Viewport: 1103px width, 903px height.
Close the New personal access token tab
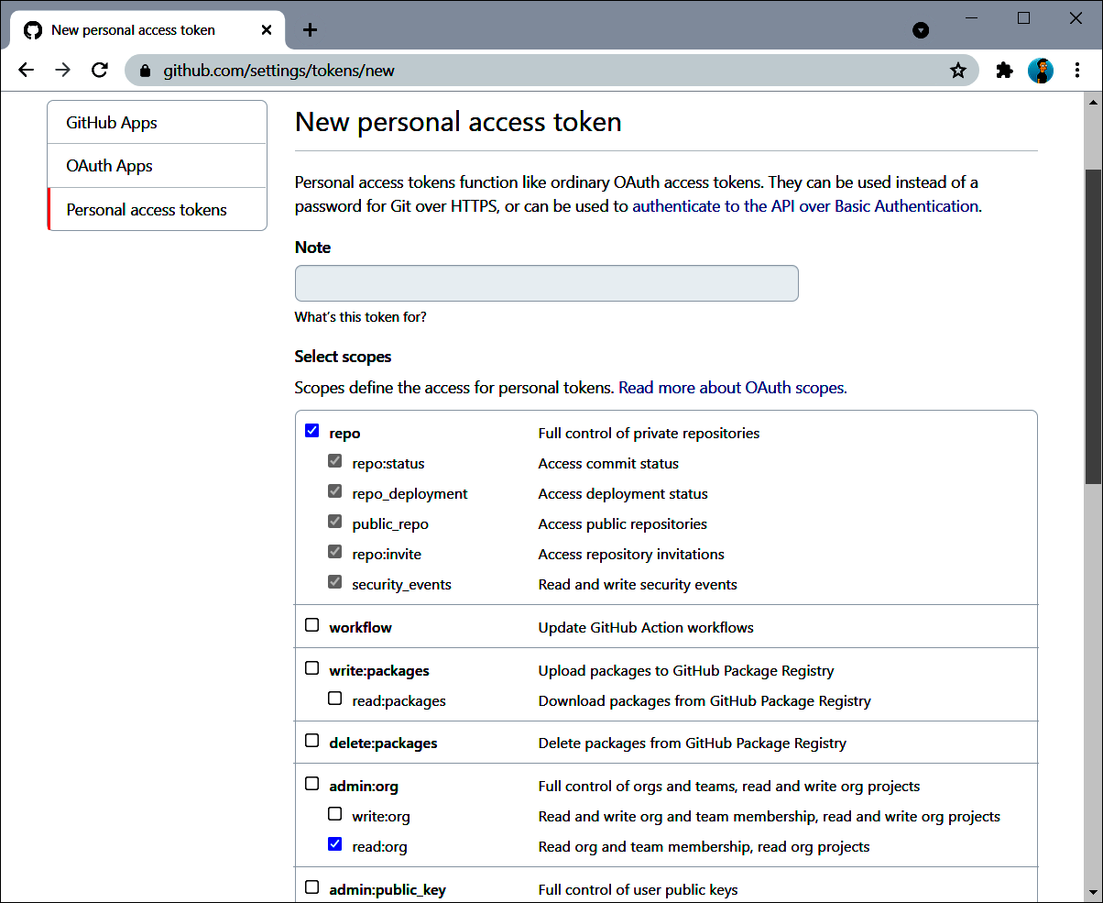tap(267, 29)
